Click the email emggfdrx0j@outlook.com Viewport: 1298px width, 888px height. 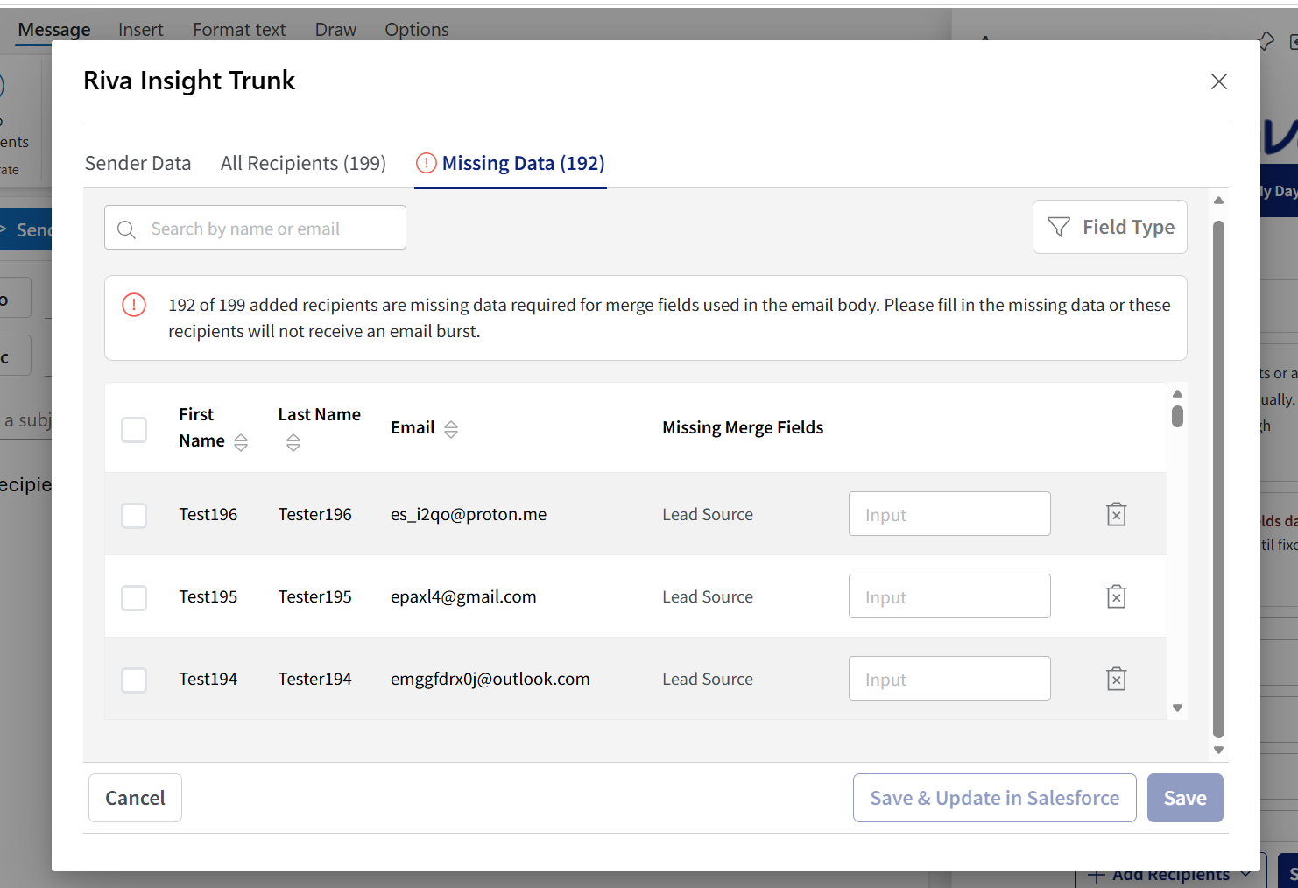(x=490, y=679)
